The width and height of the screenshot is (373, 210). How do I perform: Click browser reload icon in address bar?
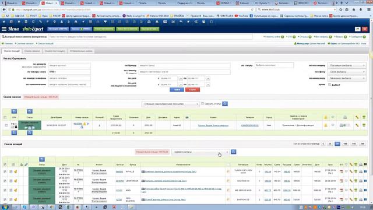point(252,9)
